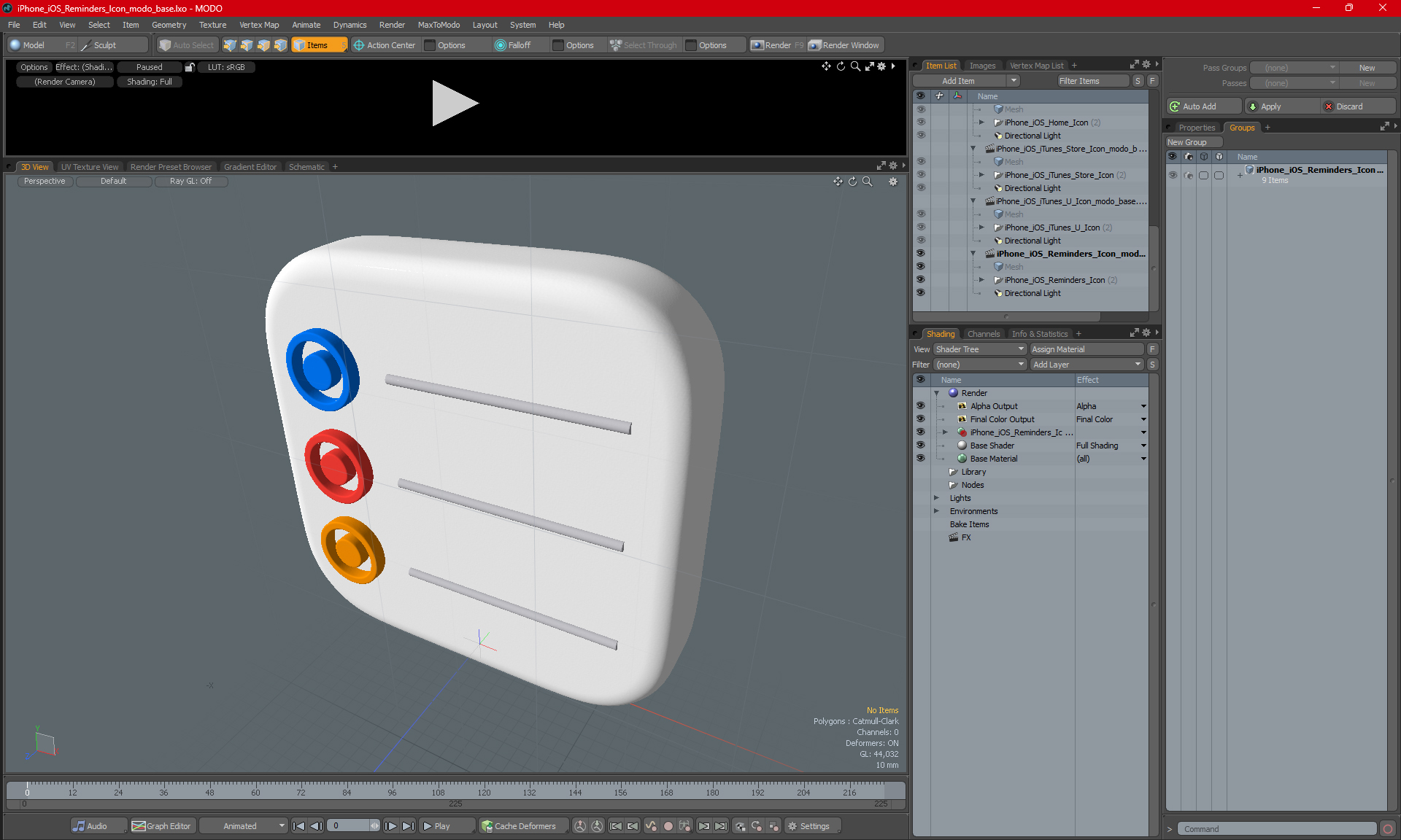Image resolution: width=1401 pixels, height=840 pixels.
Task: Collapse the Render node in shader tree
Action: [x=936, y=393]
